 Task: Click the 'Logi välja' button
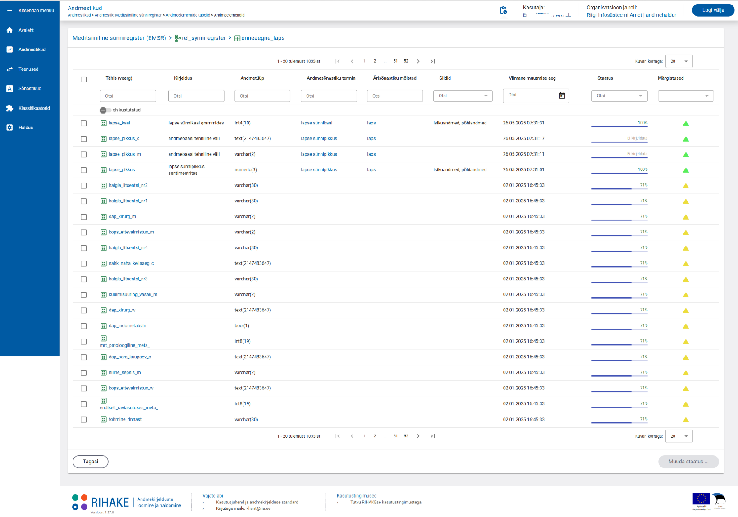(x=713, y=10)
